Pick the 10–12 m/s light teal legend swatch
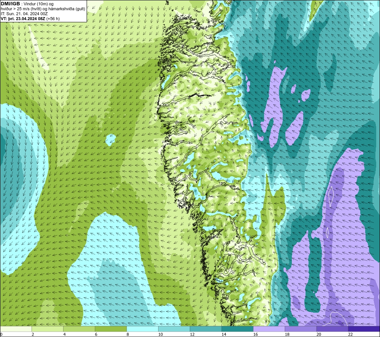380x337 pixels. click(174, 329)
